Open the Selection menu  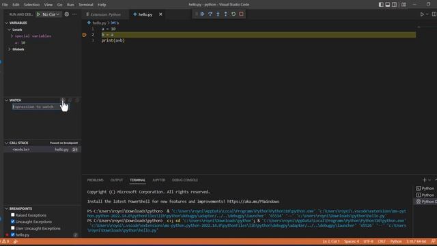[31, 5]
